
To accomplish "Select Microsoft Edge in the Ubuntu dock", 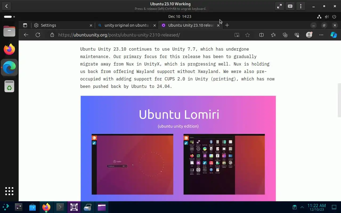I will (9, 67).
